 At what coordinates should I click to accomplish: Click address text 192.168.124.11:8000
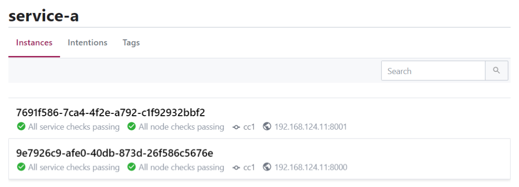(310, 167)
